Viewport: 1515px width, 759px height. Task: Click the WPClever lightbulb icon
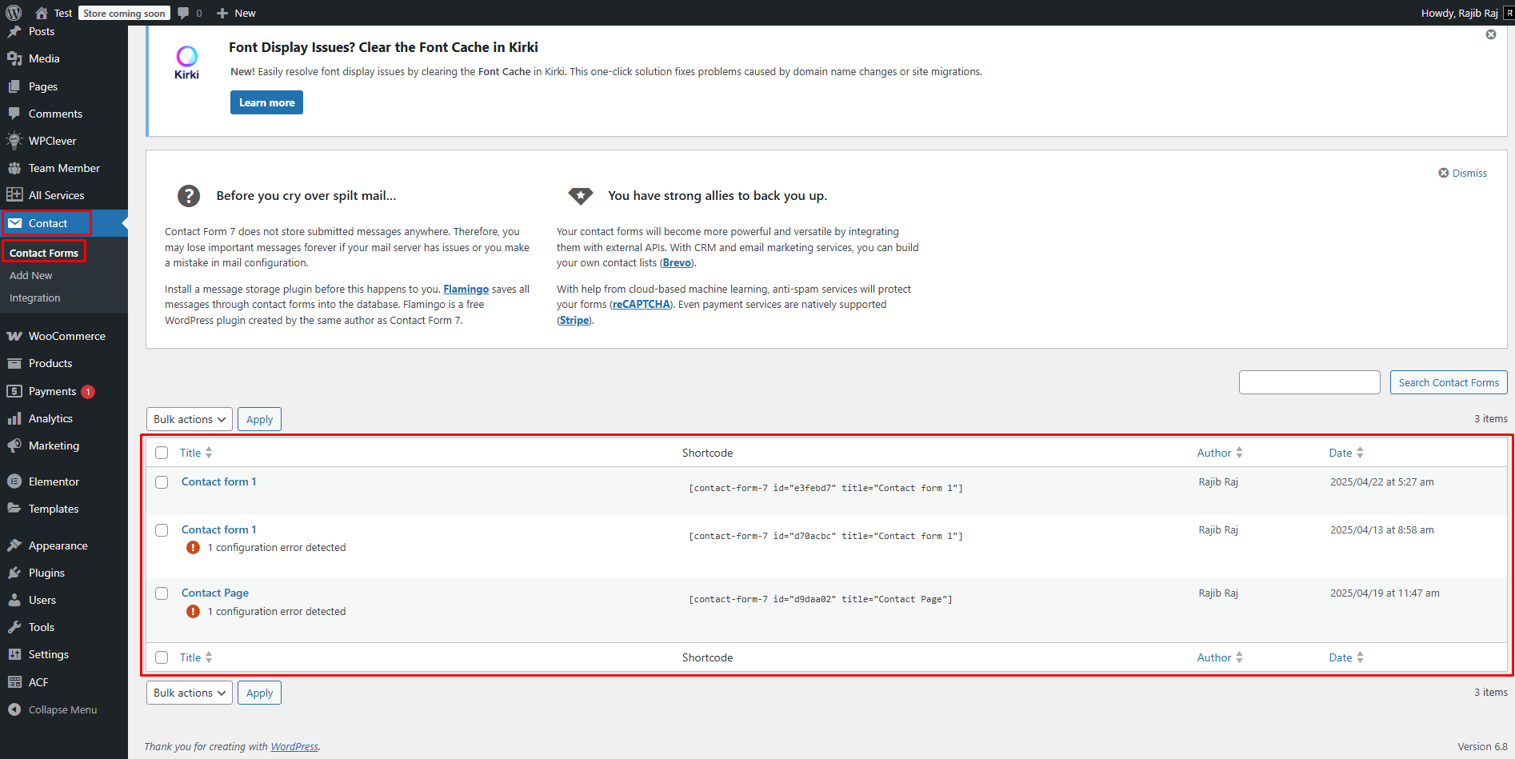(14, 141)
